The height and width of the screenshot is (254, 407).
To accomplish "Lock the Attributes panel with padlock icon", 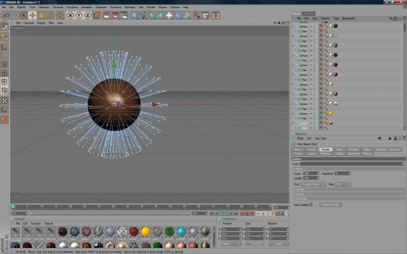I will [x=395, y=138].
